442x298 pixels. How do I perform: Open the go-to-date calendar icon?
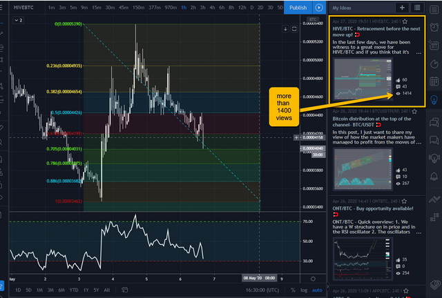click(126, 290)
